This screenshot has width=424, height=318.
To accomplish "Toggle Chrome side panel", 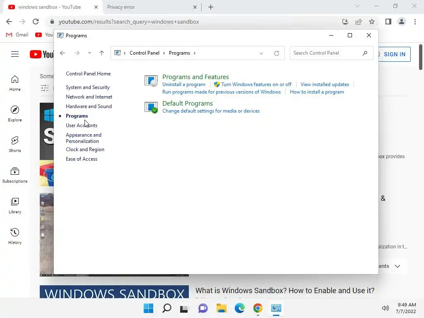I will click(388, 22).
